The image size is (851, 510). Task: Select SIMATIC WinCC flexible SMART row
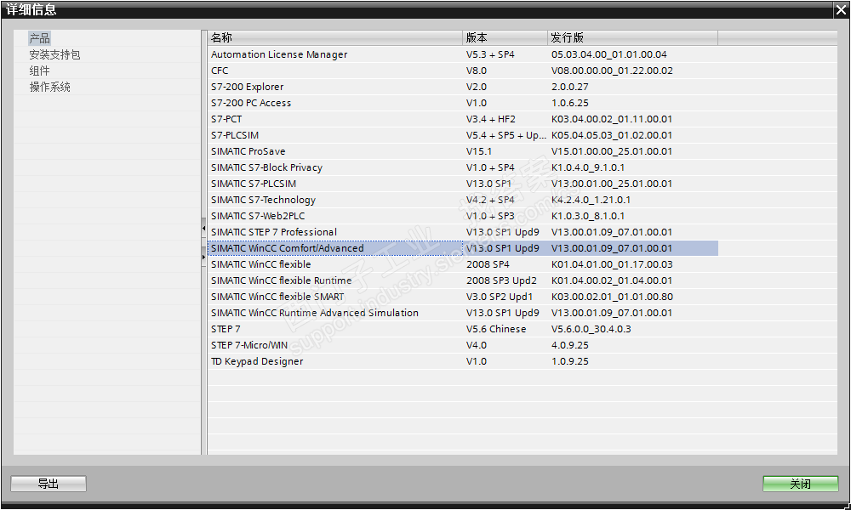(463, 297)
